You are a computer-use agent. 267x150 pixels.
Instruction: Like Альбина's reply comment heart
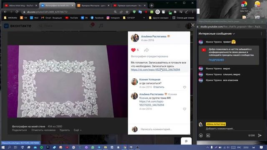(184, 109)
